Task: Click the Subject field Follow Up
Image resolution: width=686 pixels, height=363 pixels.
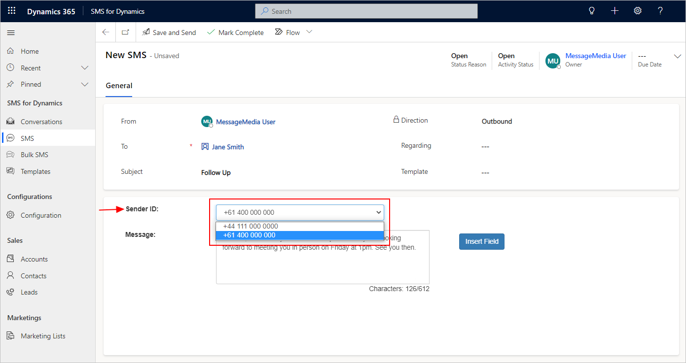Action: (216, 173)
